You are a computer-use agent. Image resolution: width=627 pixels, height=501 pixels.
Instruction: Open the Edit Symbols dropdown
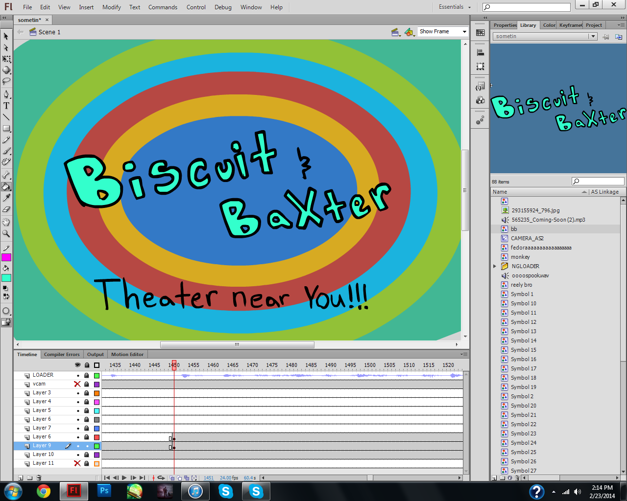click(410, 32)
